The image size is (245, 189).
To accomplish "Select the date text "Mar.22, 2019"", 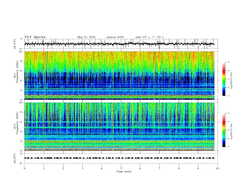I will click(x=86, y=37).
